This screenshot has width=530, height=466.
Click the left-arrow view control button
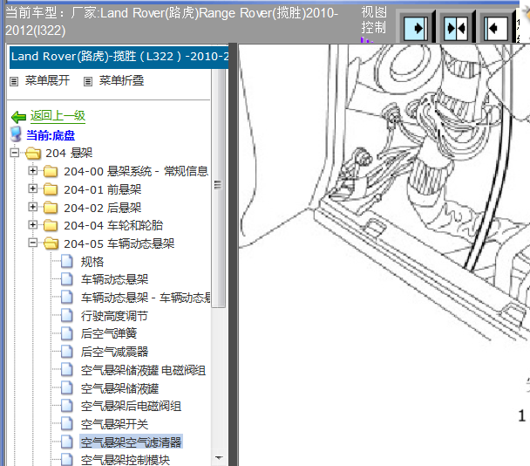point(496,28)
